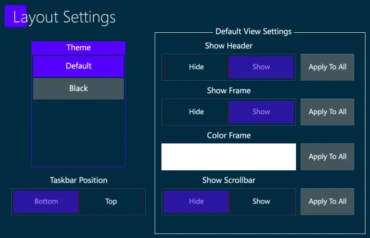
Task: Apply Color Frame setting to all
Action: click(x=327, y=157)
